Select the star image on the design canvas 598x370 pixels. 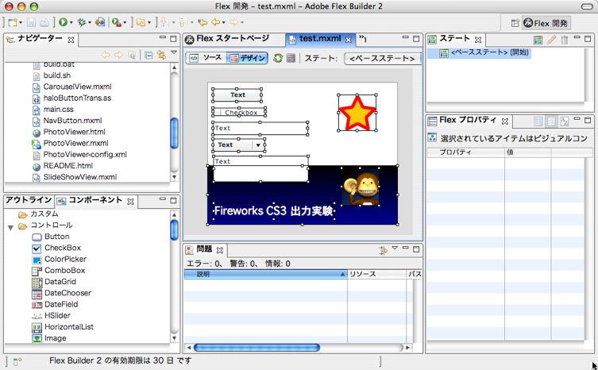point(357,114)
